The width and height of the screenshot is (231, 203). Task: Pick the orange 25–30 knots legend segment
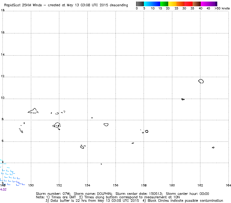point(180,4)
